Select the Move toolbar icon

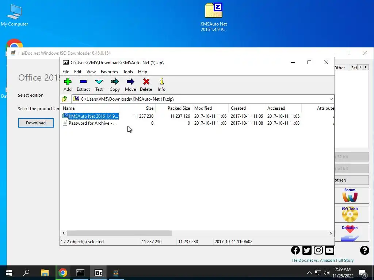coord(130,85)
